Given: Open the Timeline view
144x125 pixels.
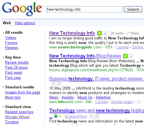Looking at the screenshot, I should [12, 122].
